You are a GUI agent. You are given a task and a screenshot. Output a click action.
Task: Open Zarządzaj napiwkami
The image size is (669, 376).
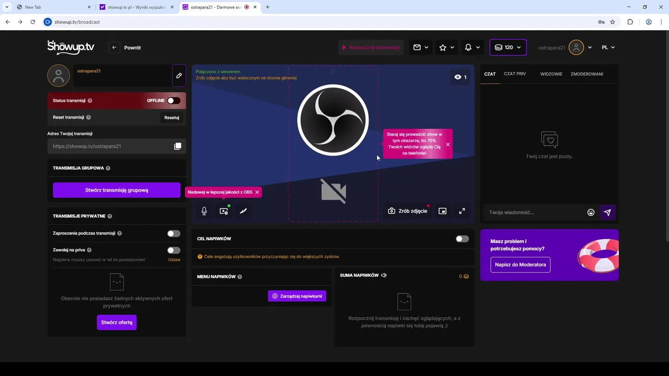(x=297, y=296)
